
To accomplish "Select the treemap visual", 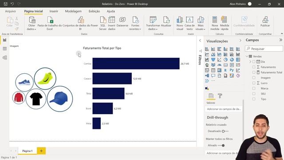I will pos(238,60).
